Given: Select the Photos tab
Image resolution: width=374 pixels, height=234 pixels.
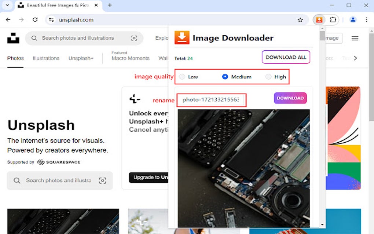Looking at the screenshot, I should (15, 58).
